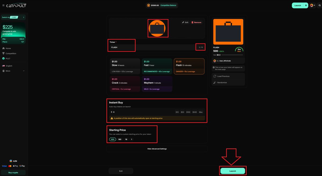This screenshot has height=176, width=322.
Task: Switch to TURBO mode
Action: pyautogui.click(x=13, y=17)
